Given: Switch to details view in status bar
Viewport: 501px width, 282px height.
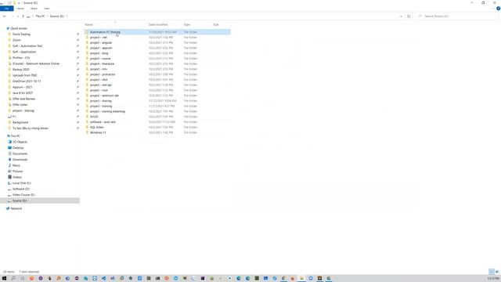Looking at the screenshot, I should pos(492,272).
